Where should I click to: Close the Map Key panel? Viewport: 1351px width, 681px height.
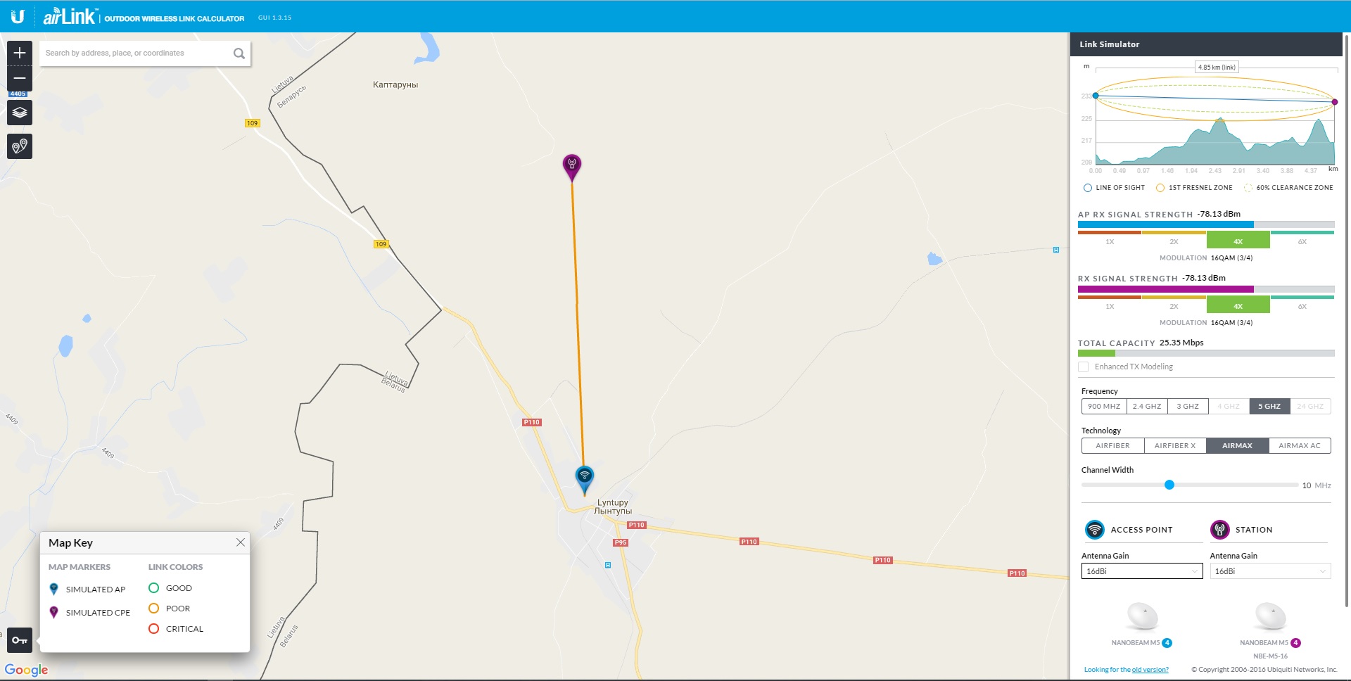point(241,542)
